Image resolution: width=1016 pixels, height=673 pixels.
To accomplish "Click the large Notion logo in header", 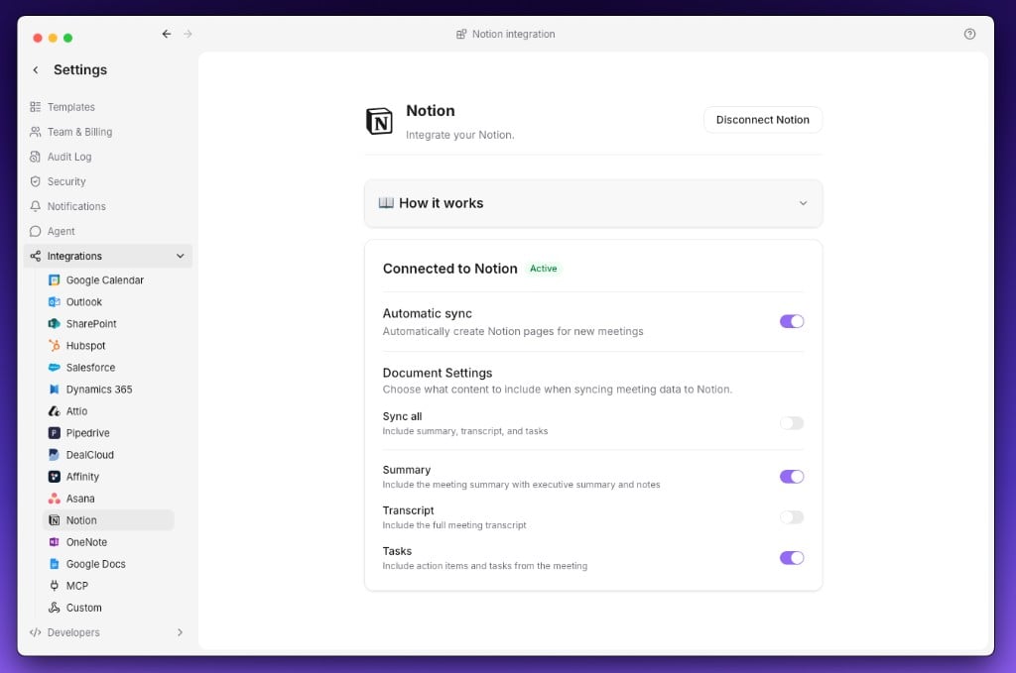I will [379, 121].
